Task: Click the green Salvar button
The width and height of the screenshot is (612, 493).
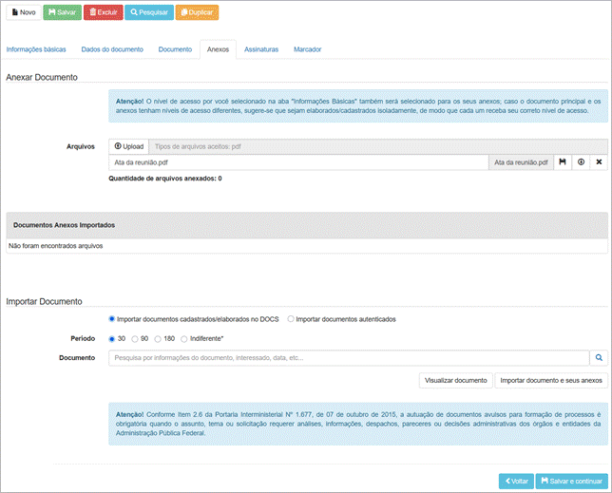Action: 62,13
